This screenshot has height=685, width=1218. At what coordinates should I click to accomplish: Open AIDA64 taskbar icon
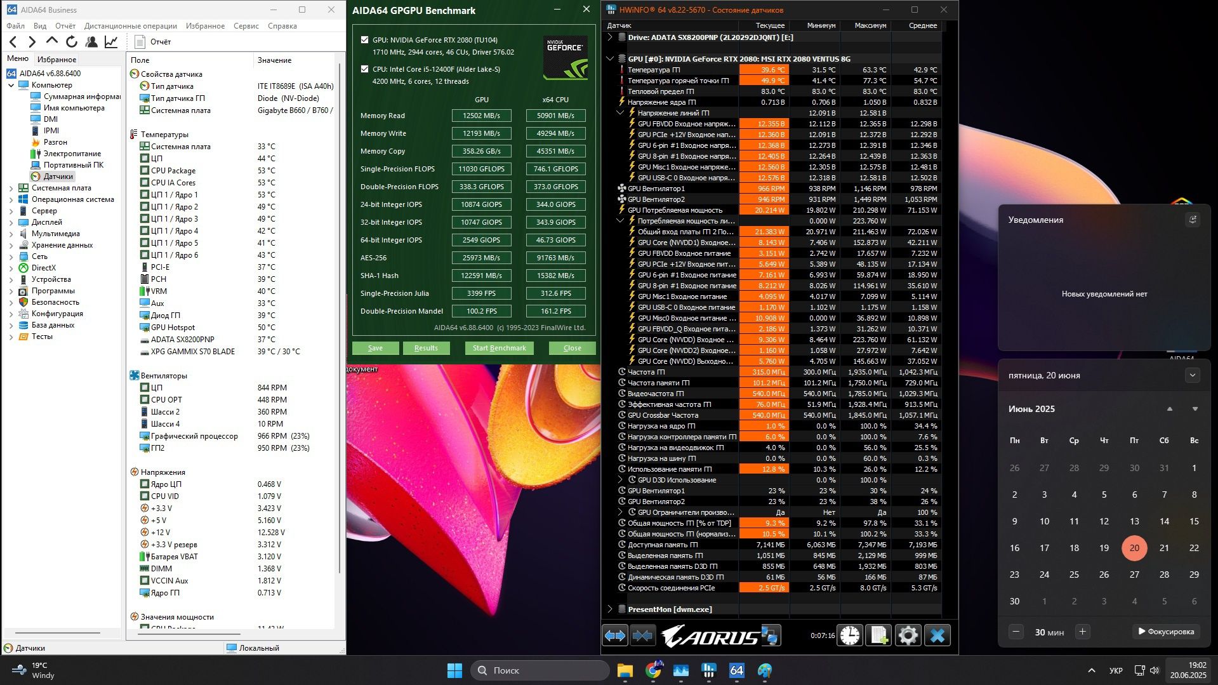coord(737,670)
